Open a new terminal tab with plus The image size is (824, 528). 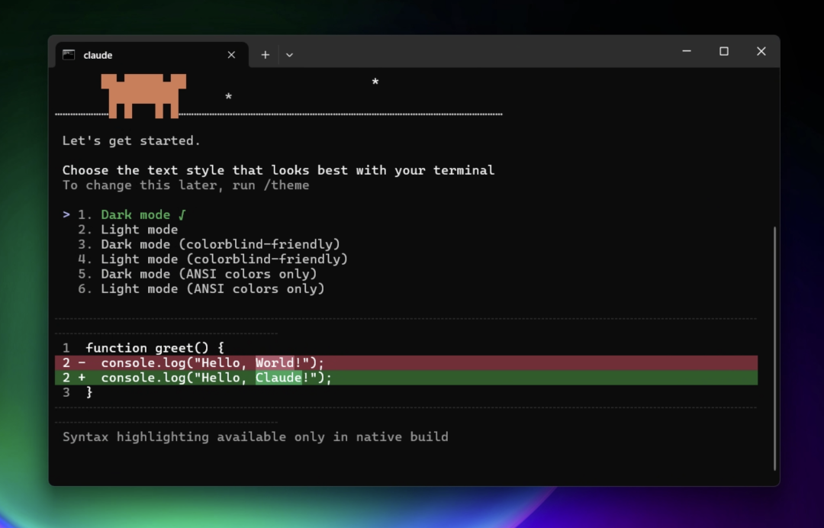tap(266, 55)
